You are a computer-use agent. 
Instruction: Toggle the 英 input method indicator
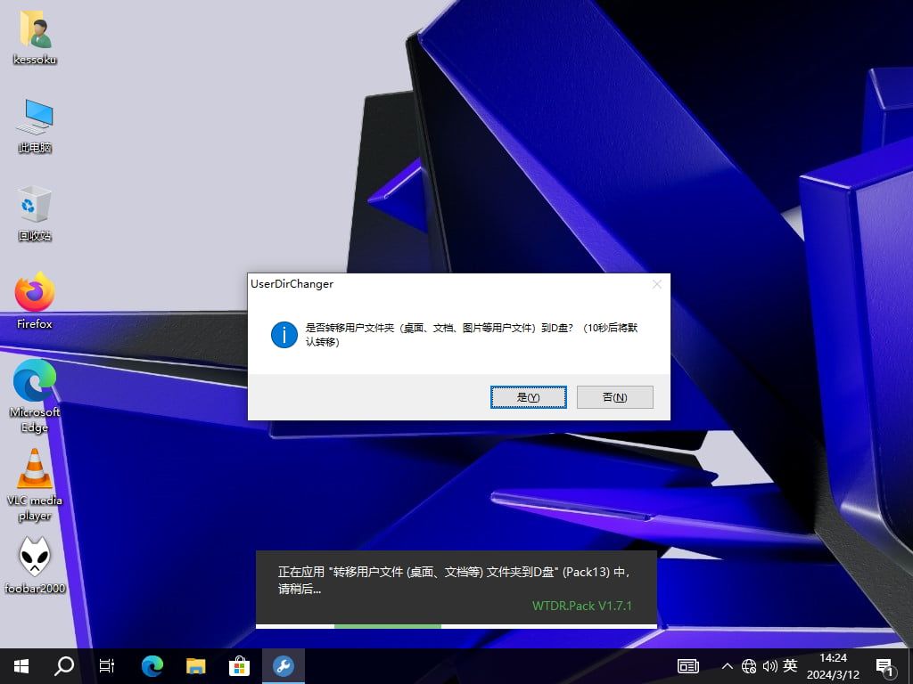point(790,665)
